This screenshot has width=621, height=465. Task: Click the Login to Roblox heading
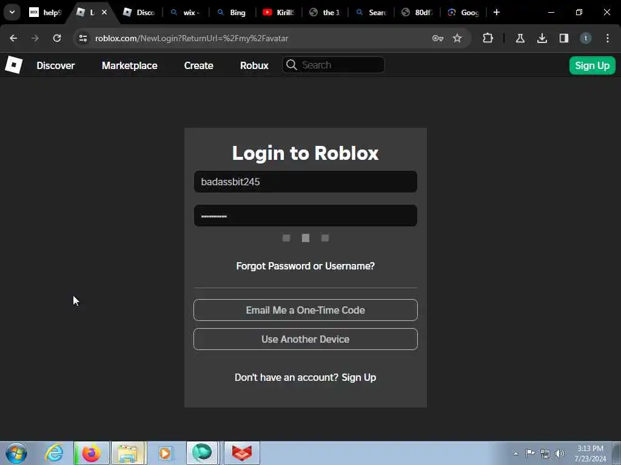(306, 153)
